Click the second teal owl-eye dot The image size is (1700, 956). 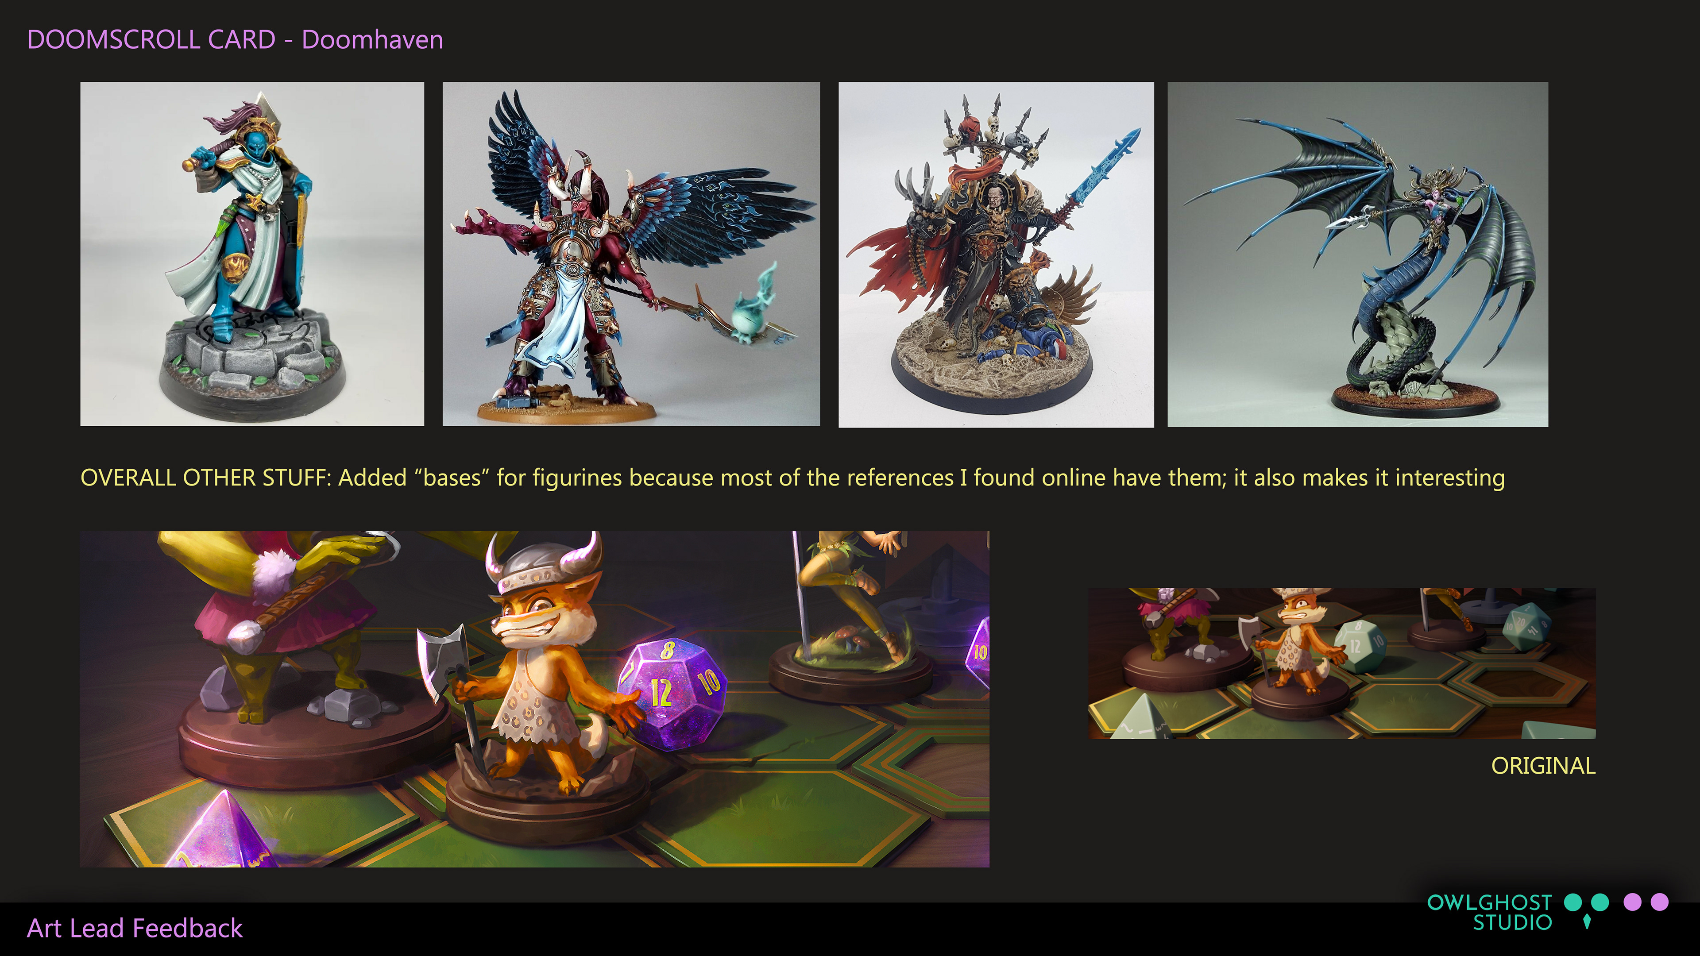click(x=1600, y=902)
